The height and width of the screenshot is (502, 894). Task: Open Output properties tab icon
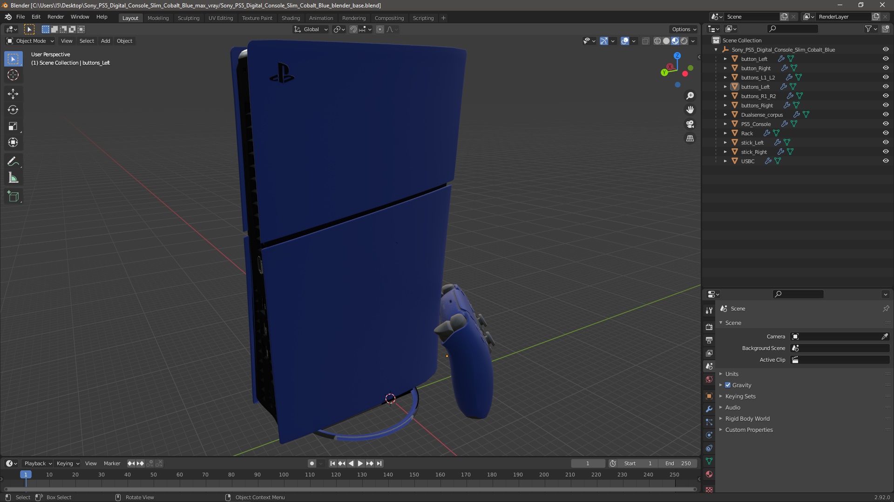(709, 340)
